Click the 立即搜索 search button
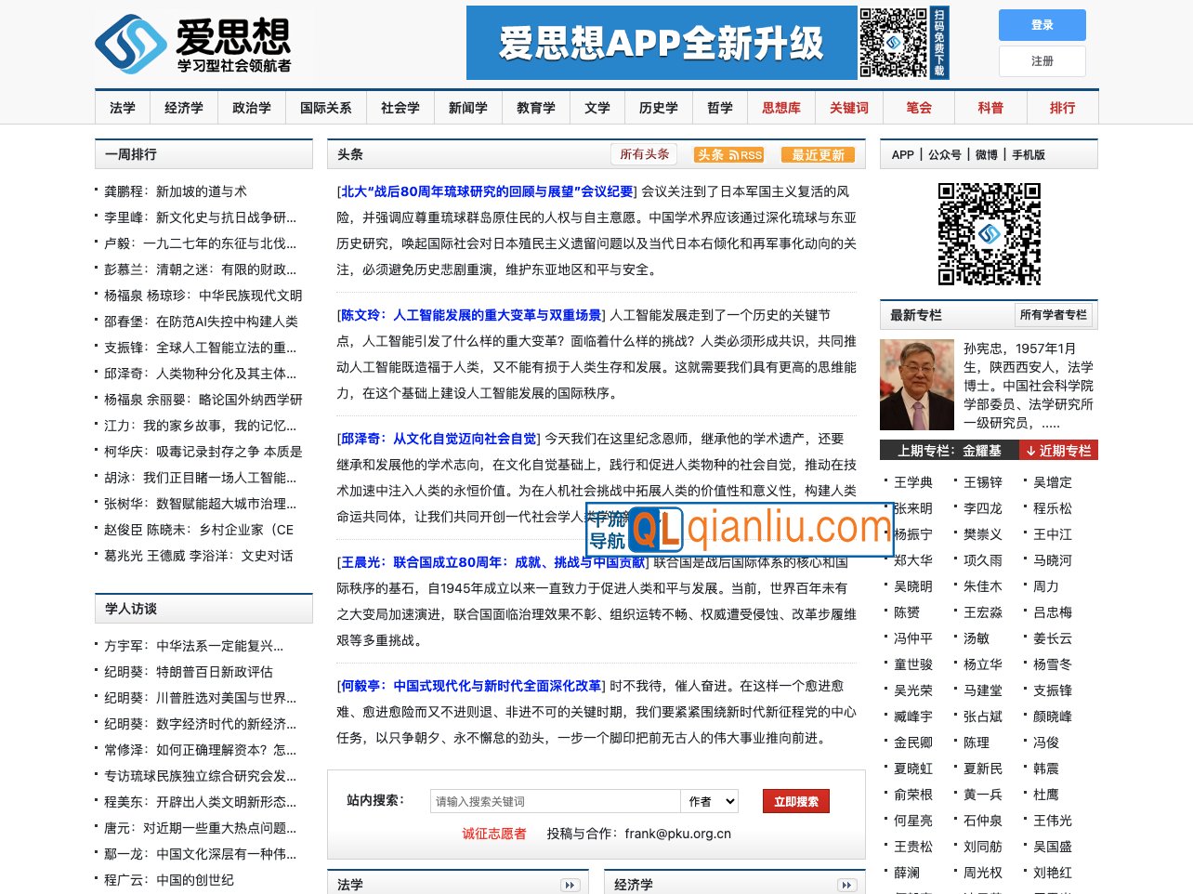 795,800
